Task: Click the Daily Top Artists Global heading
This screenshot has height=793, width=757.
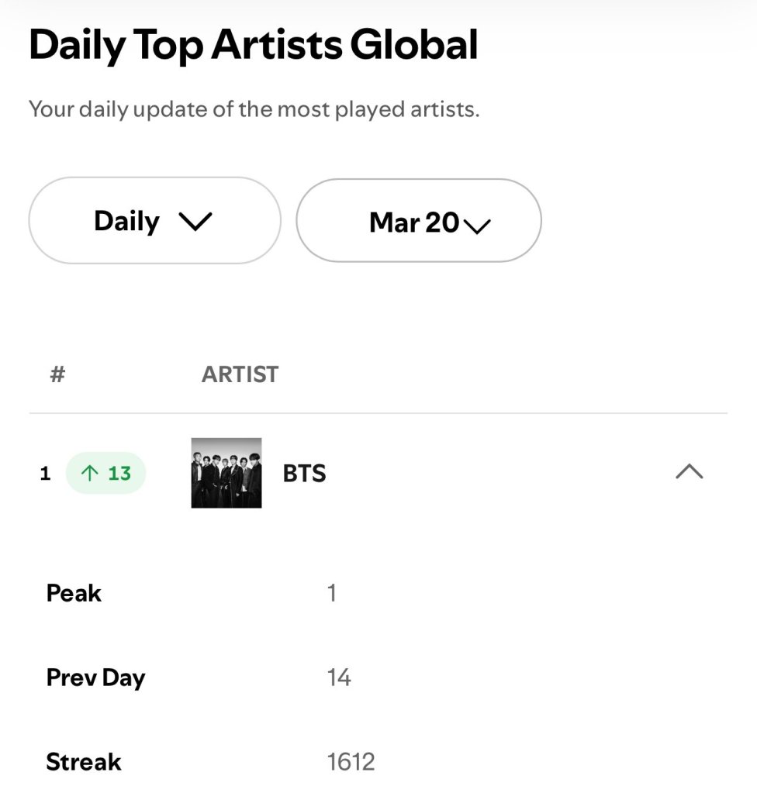Action: click(254, 46)
